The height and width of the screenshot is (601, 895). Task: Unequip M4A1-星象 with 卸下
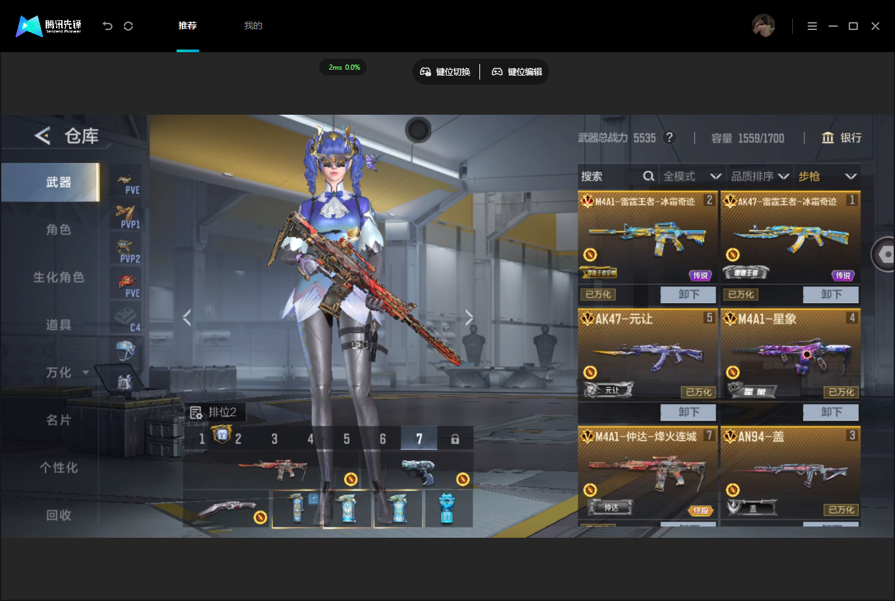[x=831, y=412]
